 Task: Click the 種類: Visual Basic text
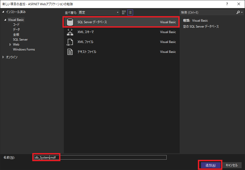point(196,21)
